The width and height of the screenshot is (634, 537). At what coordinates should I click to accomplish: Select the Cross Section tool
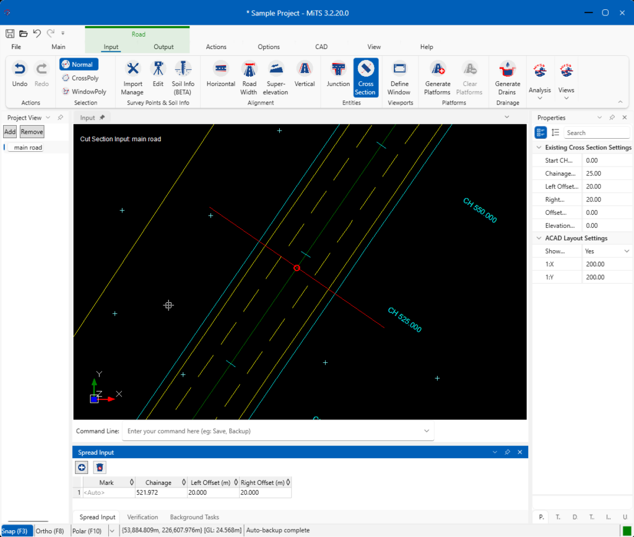click(x=365, y=77)
